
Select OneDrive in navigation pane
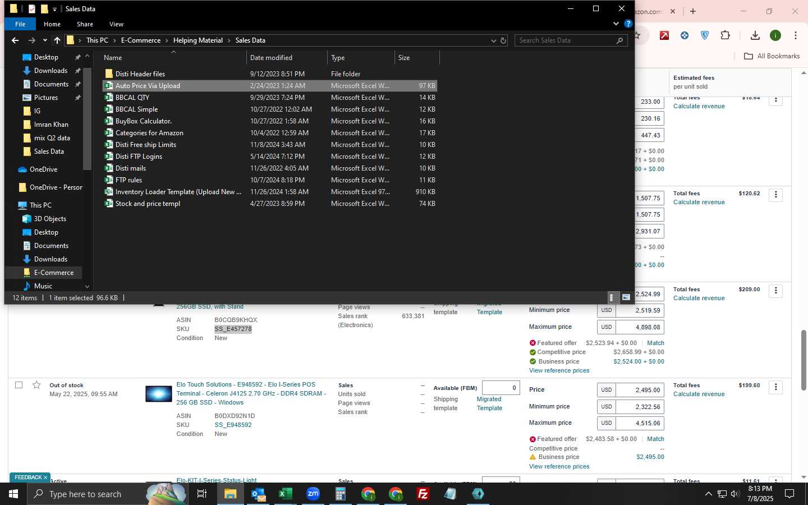coord(43,169)
